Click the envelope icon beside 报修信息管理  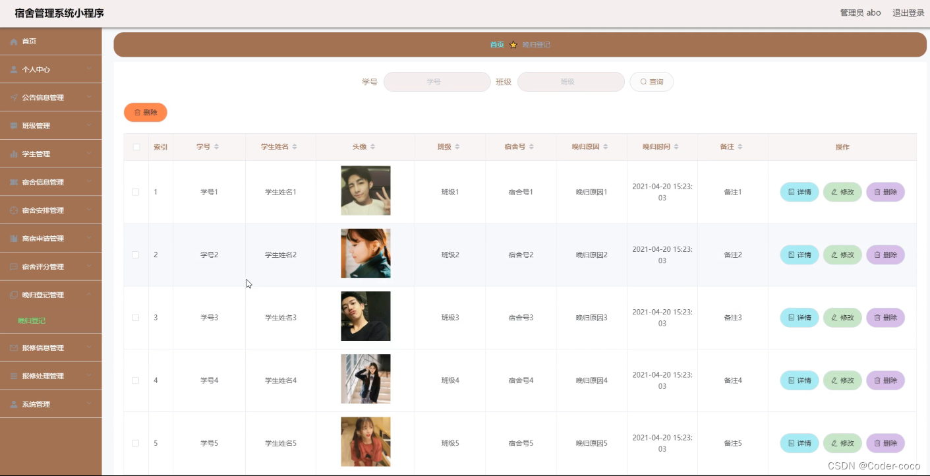click(14, 348)
